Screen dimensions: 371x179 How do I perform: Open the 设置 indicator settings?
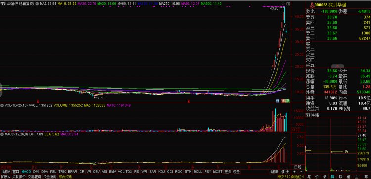tap(236, 172)
